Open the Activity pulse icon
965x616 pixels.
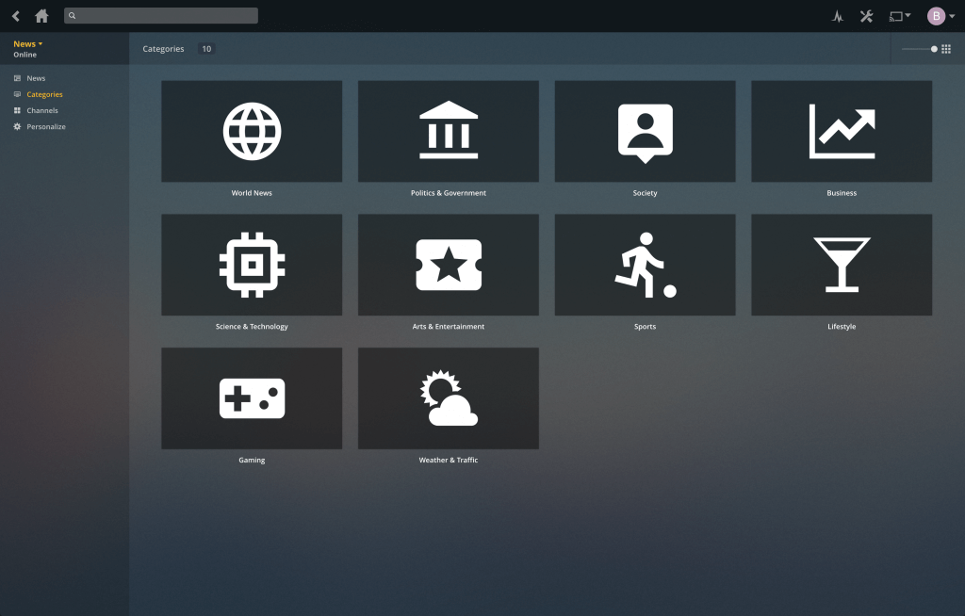(x=837, y=16)
